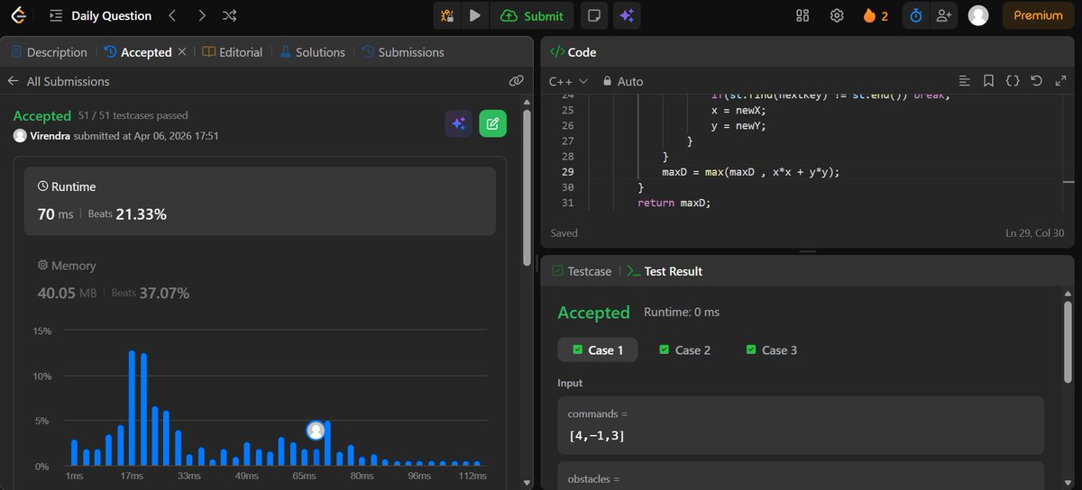
Task: Open the Solutions tab
Action: coord(312,52)
